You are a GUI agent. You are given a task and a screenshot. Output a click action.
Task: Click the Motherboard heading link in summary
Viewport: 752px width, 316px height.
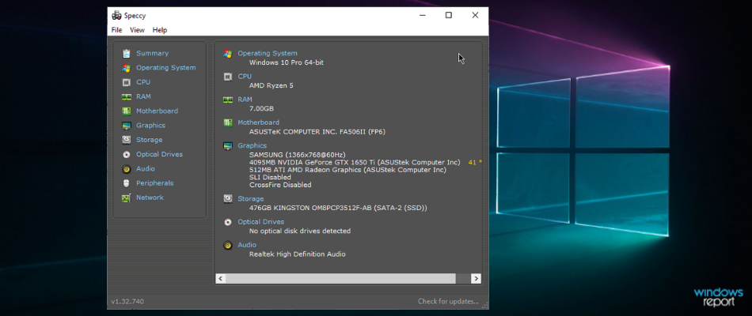point(259,122)
